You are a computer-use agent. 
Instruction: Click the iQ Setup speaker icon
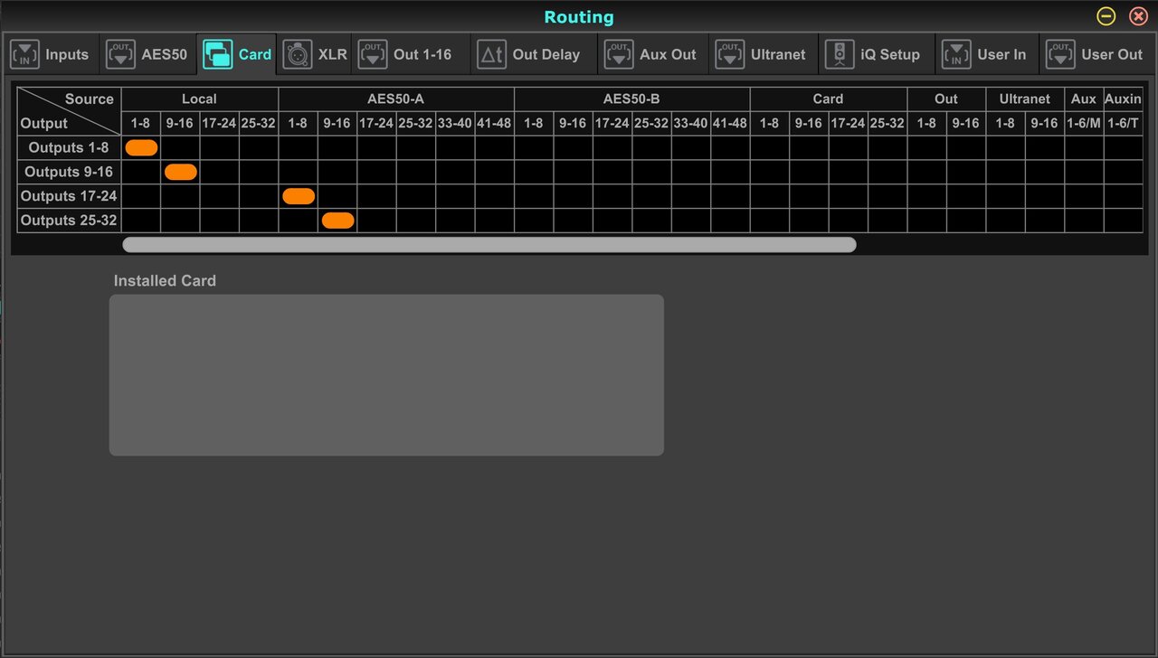pyautogui.click(x=840, y=54)
